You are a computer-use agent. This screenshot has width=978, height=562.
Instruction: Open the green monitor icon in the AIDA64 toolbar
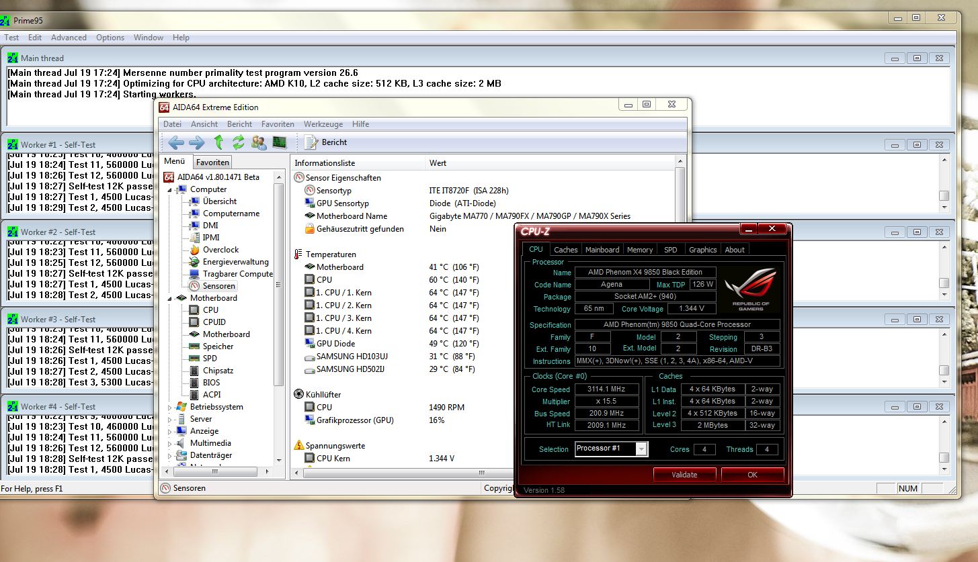(279, 142)
